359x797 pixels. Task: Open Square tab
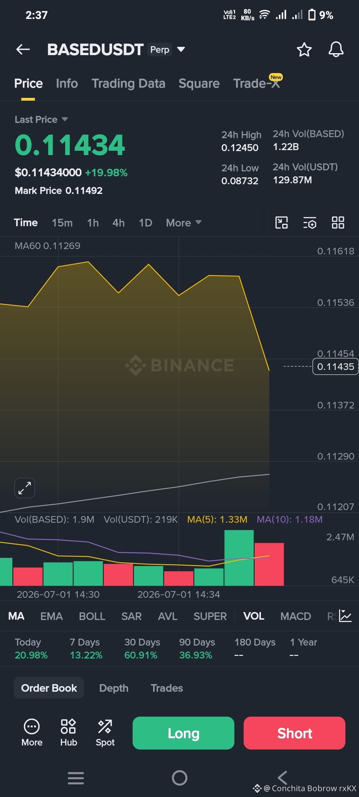(x=199, y=83)
